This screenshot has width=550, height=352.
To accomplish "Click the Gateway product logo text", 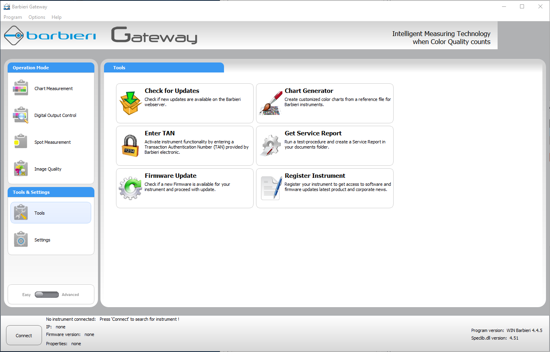I will click(x=154, y=35).
